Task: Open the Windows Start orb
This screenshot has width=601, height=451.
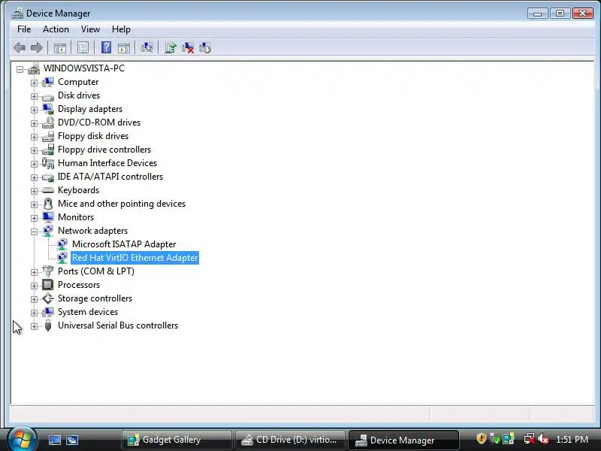Action: (23, 439)
